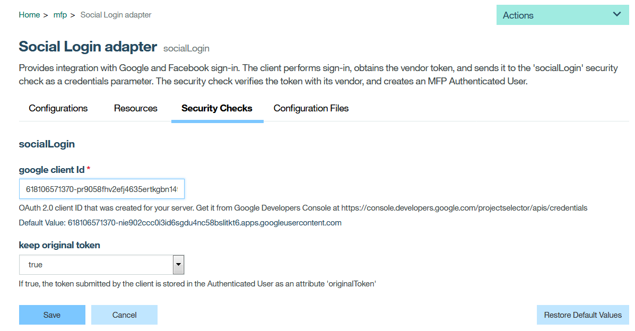Click the Social Login adapter page title

pyautogui.click(x=88, y=47)
